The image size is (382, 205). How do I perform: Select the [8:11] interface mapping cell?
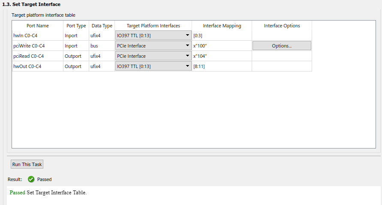[x=221, y=66]
